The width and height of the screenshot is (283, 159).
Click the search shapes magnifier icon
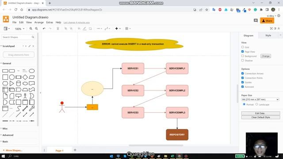(33, 37)
